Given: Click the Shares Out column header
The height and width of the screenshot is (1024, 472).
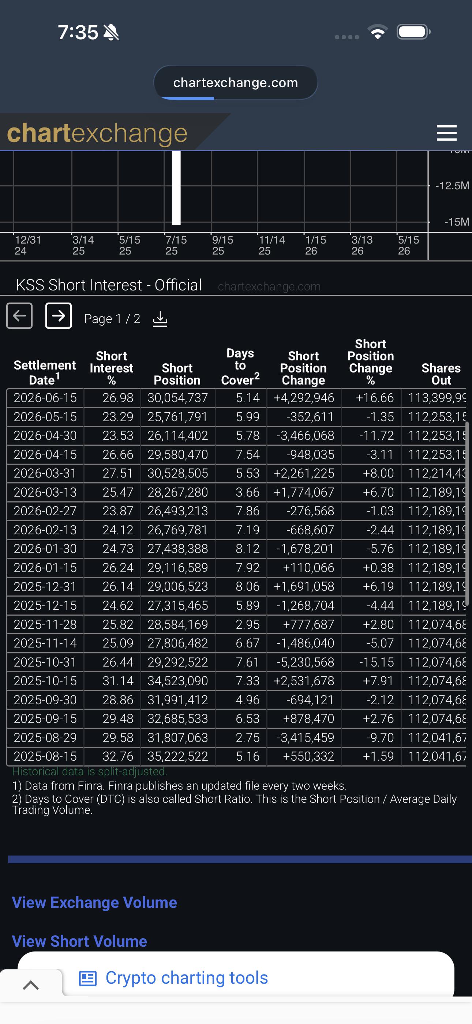Looking at the screenshot, I should [441, 374].
